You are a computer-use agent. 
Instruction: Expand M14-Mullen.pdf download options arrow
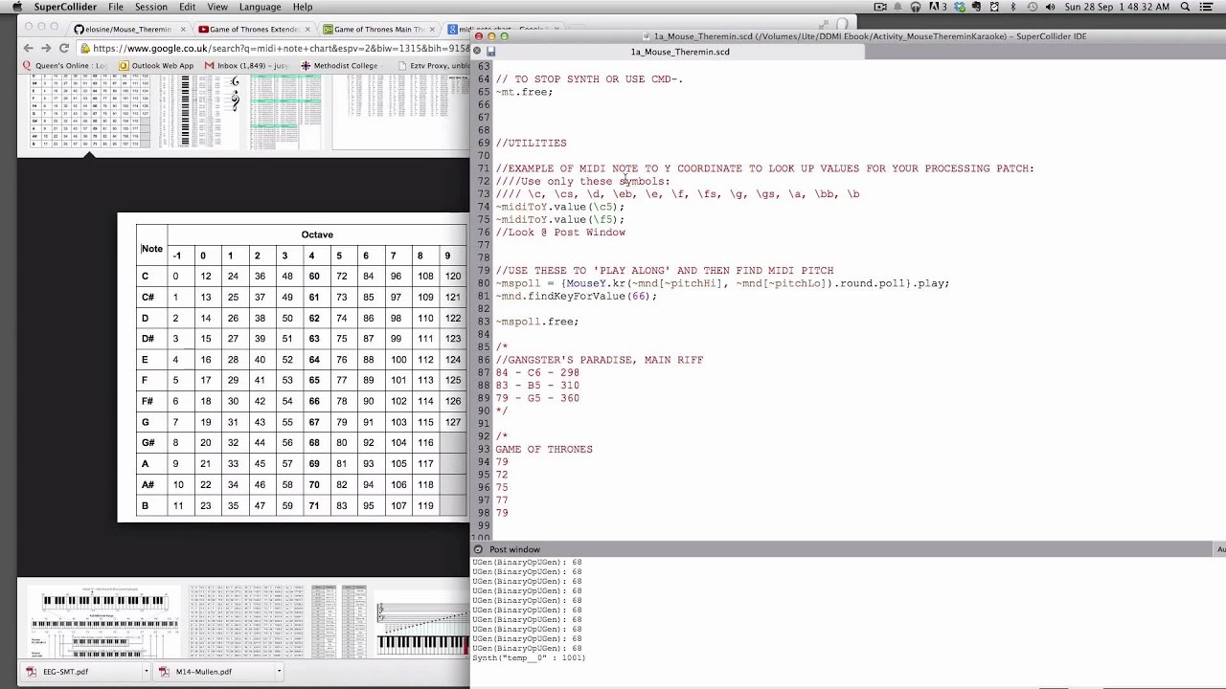(x=279, y=672)
